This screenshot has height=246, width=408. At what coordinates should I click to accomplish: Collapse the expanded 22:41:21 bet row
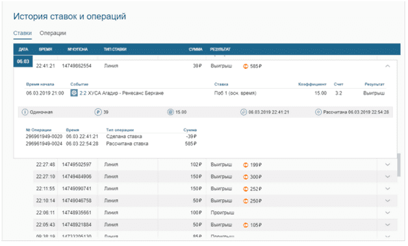click(387, 66)
